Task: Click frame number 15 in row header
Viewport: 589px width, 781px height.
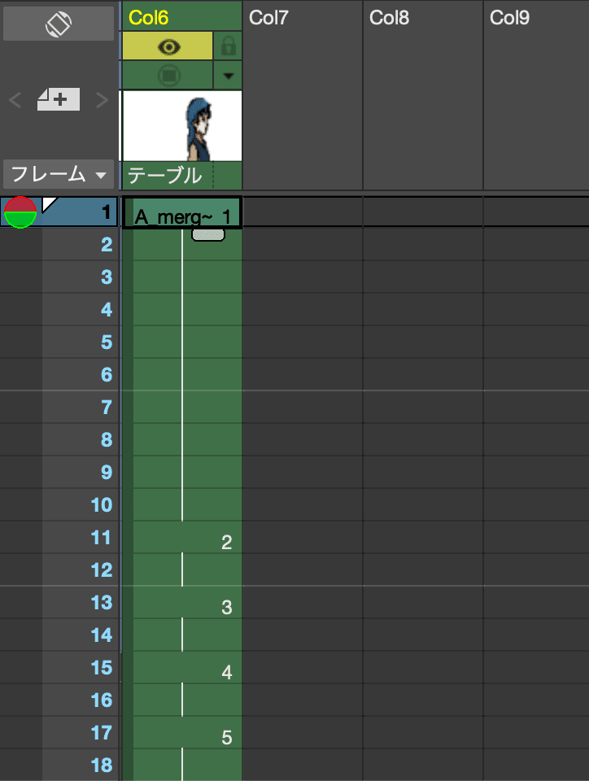Action: [102, 668]
